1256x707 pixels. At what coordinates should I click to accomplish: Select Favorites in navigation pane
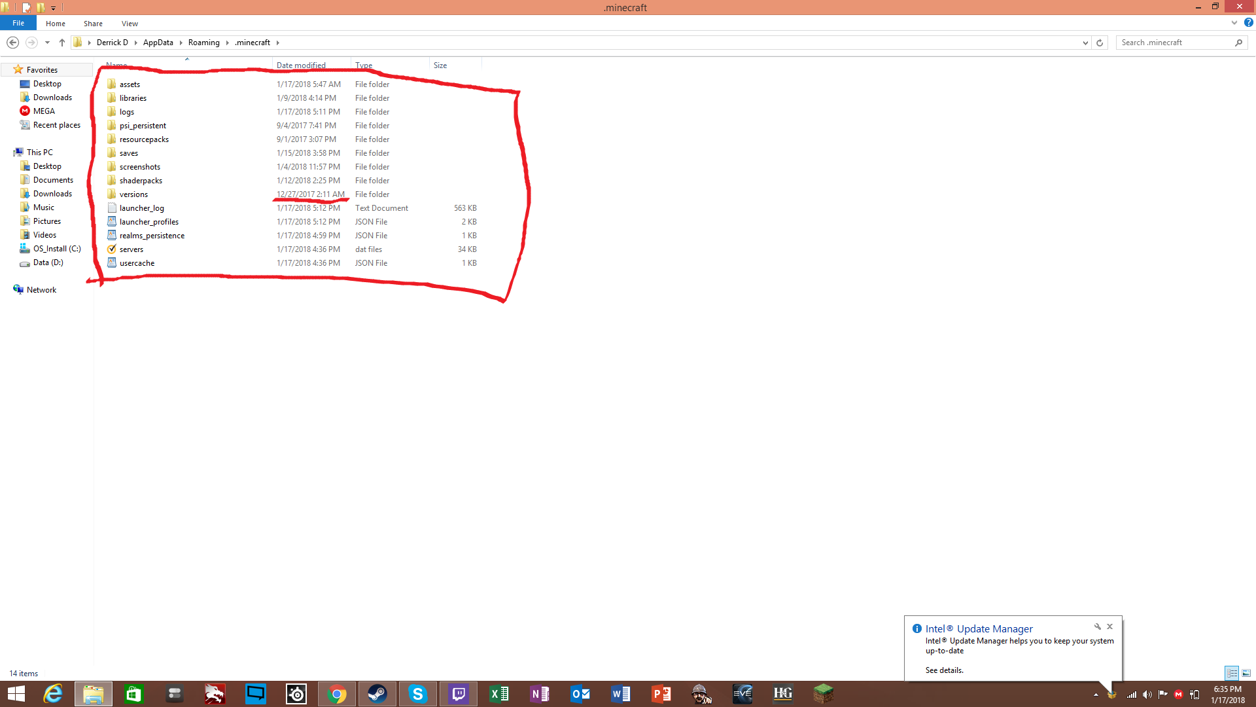coord(42,70)
